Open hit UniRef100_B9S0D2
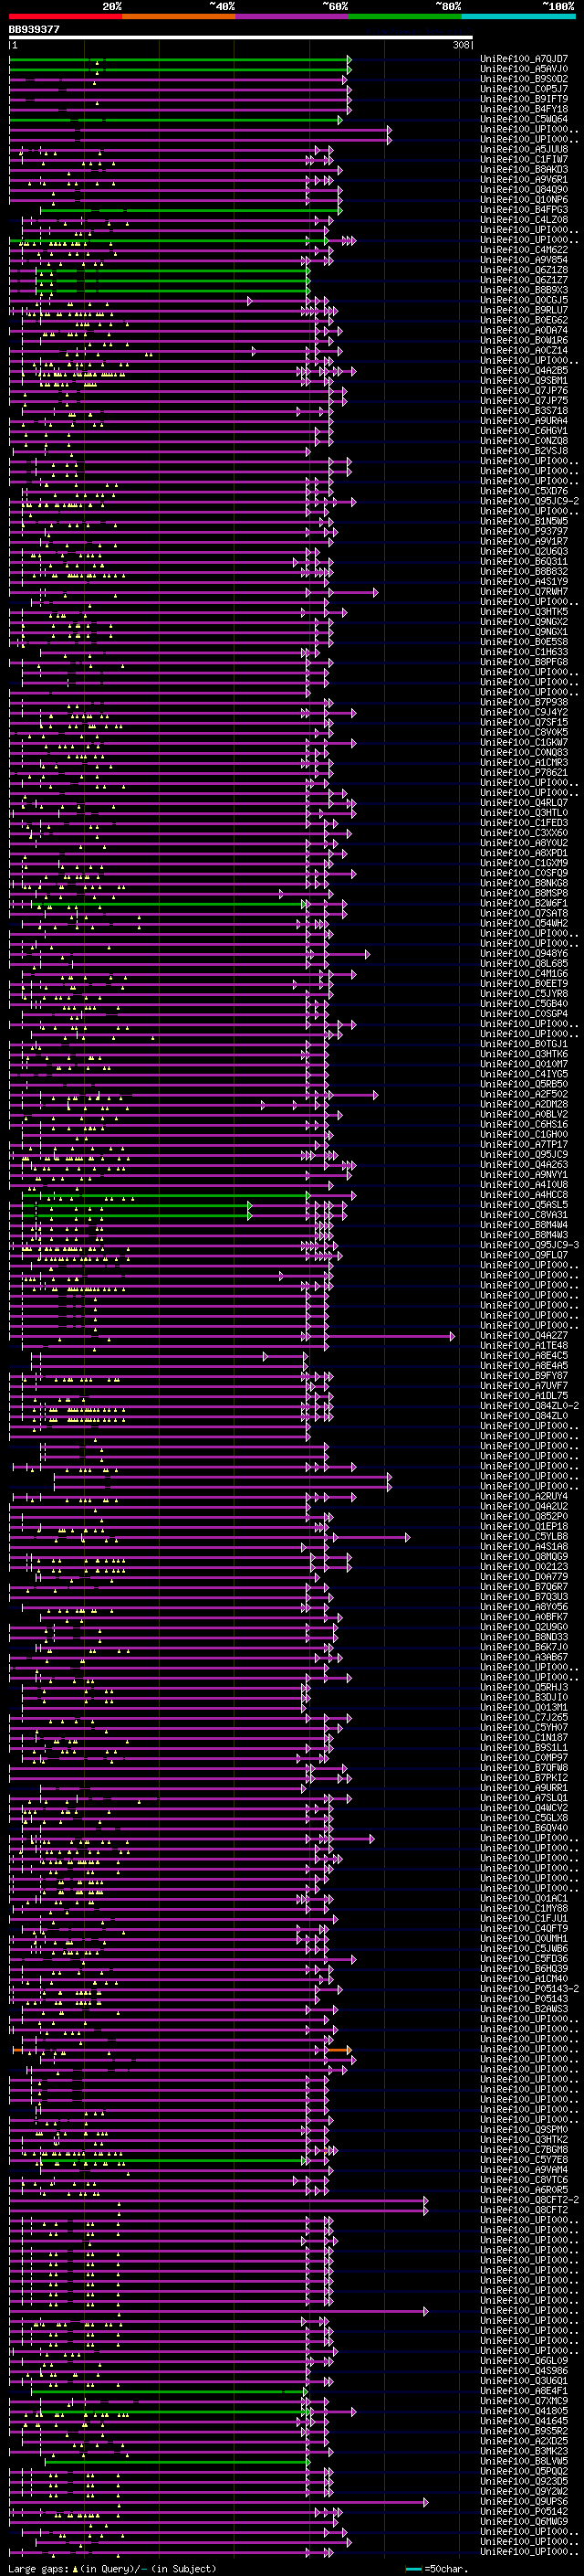Screen dimensions: 584x2576 pyautogui.click(x=524, y=79)
